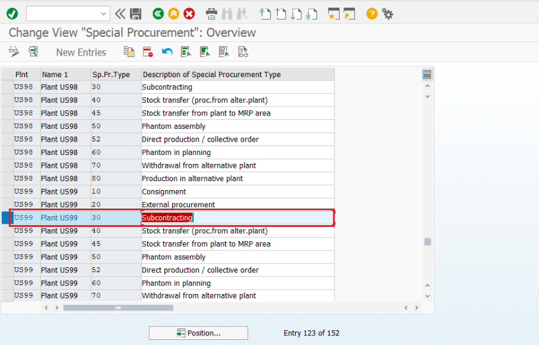Click the Position... button
The height and width of the screenshot is (345, 539).
[198, 333]
